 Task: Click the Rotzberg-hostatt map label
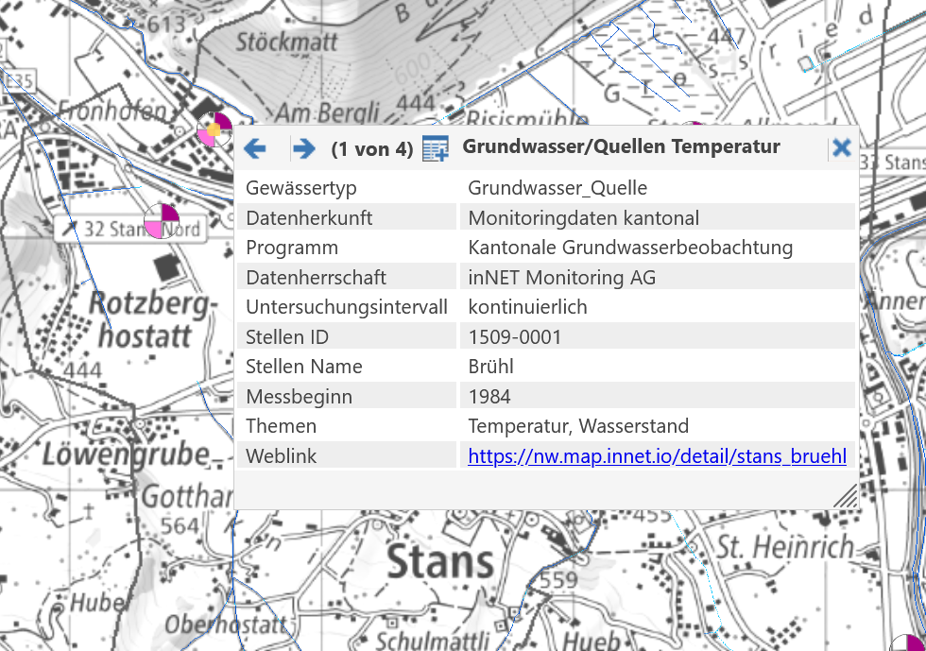click(153, 319)
